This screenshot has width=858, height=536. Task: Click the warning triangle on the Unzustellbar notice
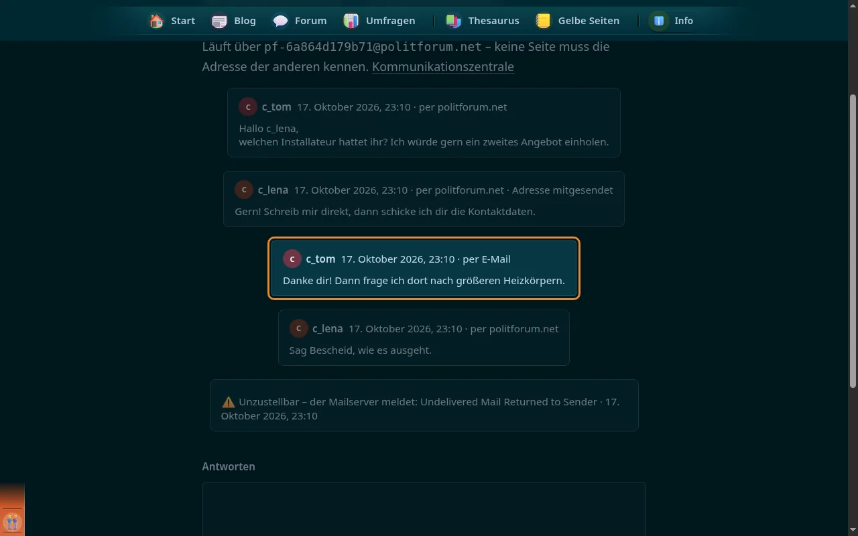pos(229,402)
